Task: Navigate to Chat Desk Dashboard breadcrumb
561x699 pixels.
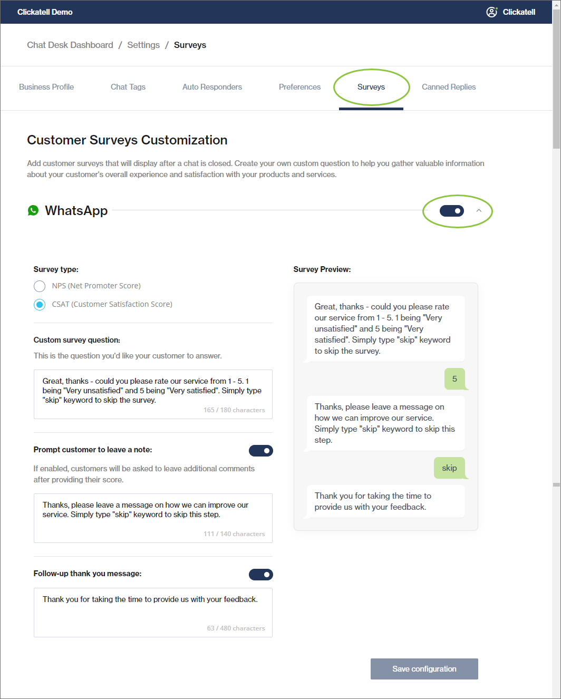Action: [x=70, y=45]
